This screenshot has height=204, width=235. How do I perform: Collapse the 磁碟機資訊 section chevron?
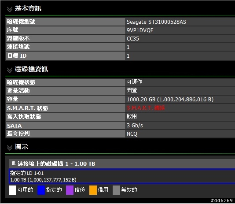(x=10, y=70)
